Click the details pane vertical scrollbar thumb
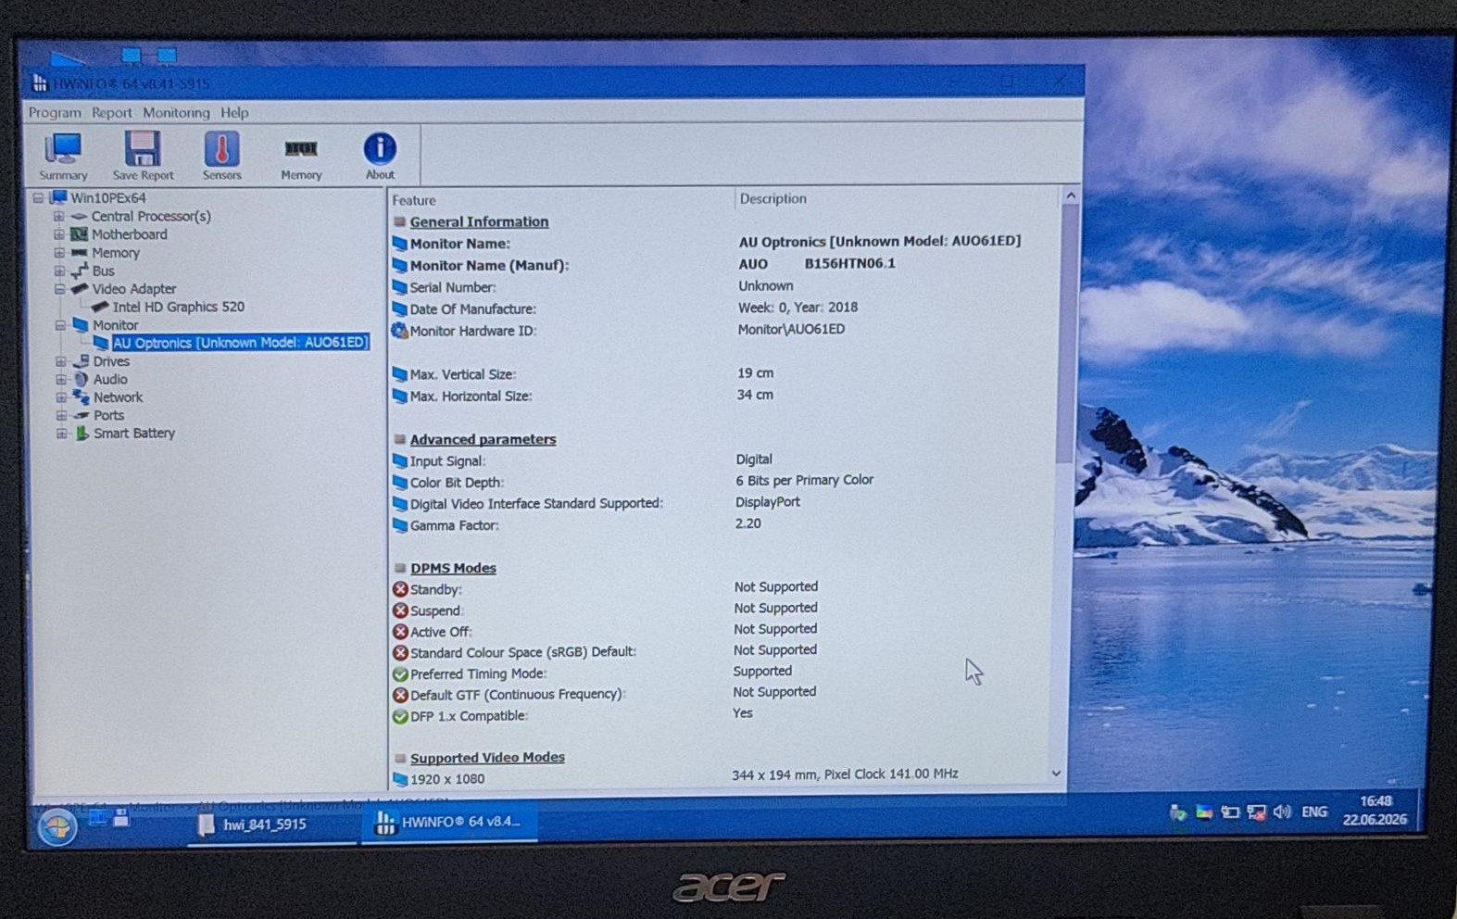The height and width of the screenshot is (919, 1457). [x=1069, y=334]
